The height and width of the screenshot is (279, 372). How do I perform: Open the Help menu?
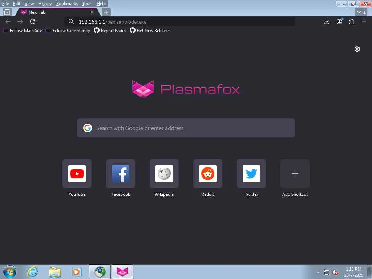point(101,4)
